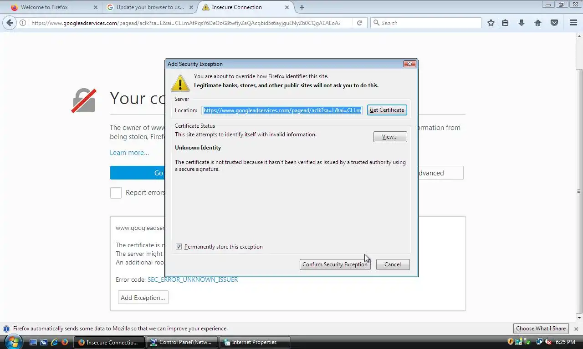Open SEC_ERROR_UNKNOWN_ISSUER error code link
The image size is (583, 349).
coord(193,279)
